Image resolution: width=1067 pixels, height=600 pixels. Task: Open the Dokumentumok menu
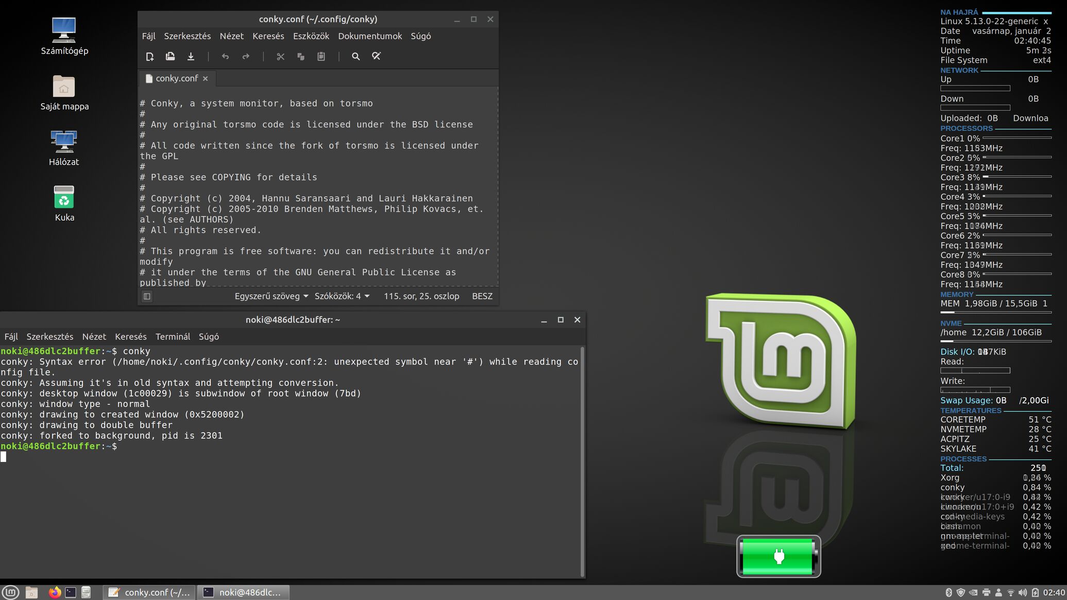[370, 36]
